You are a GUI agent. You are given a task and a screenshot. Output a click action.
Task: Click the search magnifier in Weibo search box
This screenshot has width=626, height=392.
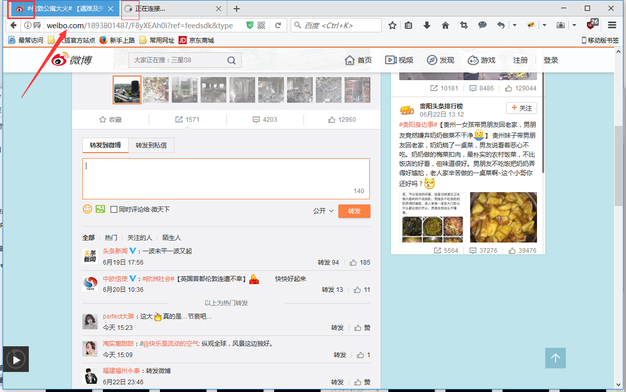[x=232, y=60]
